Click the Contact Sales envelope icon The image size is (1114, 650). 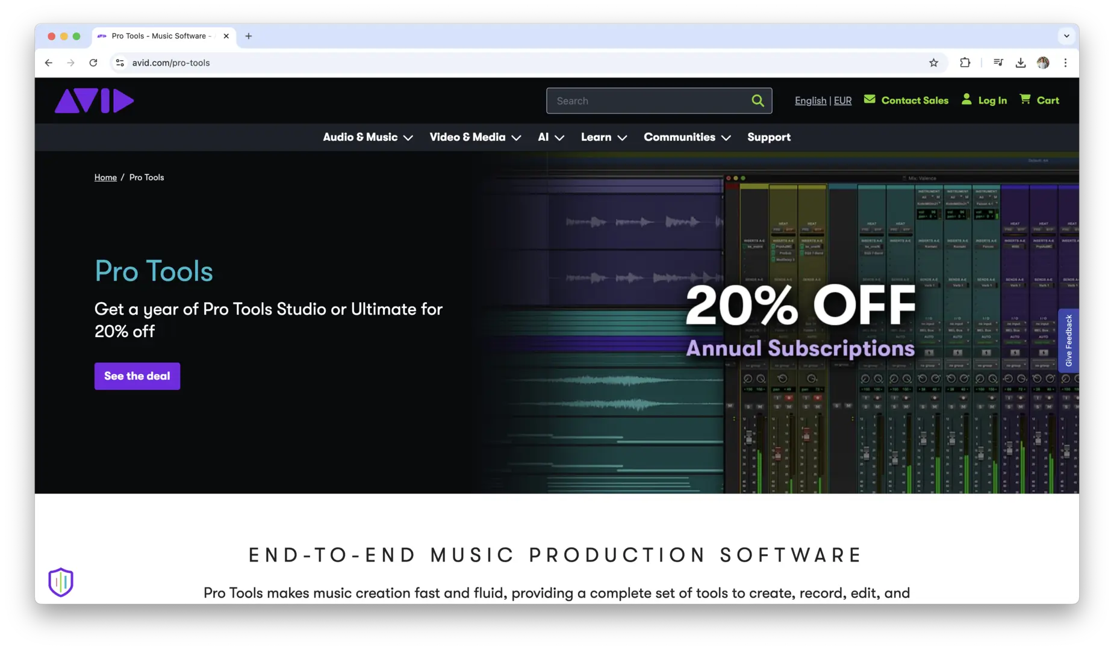tap(870, 99)
